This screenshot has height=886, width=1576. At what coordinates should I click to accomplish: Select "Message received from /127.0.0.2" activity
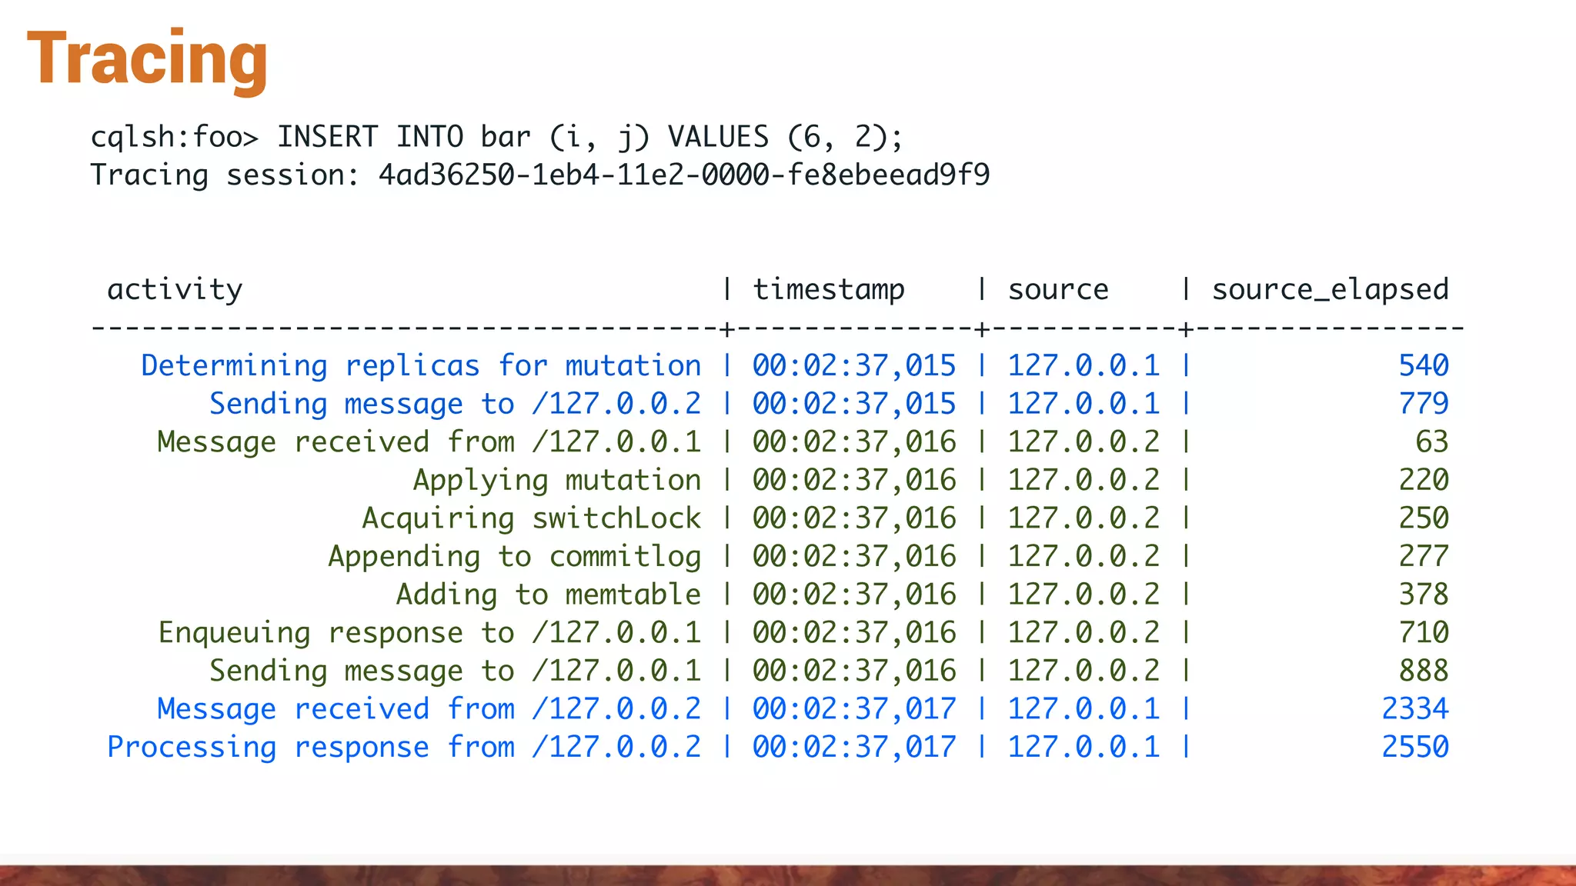pos(429,708)
